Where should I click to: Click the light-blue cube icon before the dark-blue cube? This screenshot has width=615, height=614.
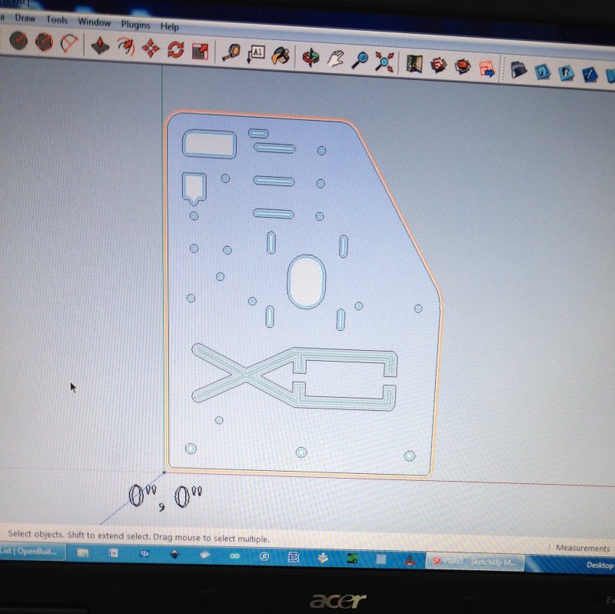click(x=566, y=73)
